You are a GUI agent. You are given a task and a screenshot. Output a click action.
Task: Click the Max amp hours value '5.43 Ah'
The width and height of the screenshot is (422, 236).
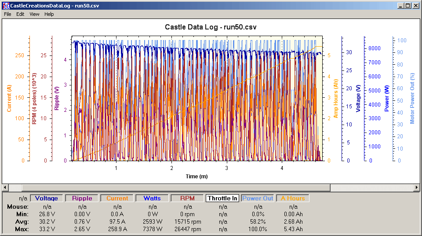pyautogui.click(x=293, y=229)
